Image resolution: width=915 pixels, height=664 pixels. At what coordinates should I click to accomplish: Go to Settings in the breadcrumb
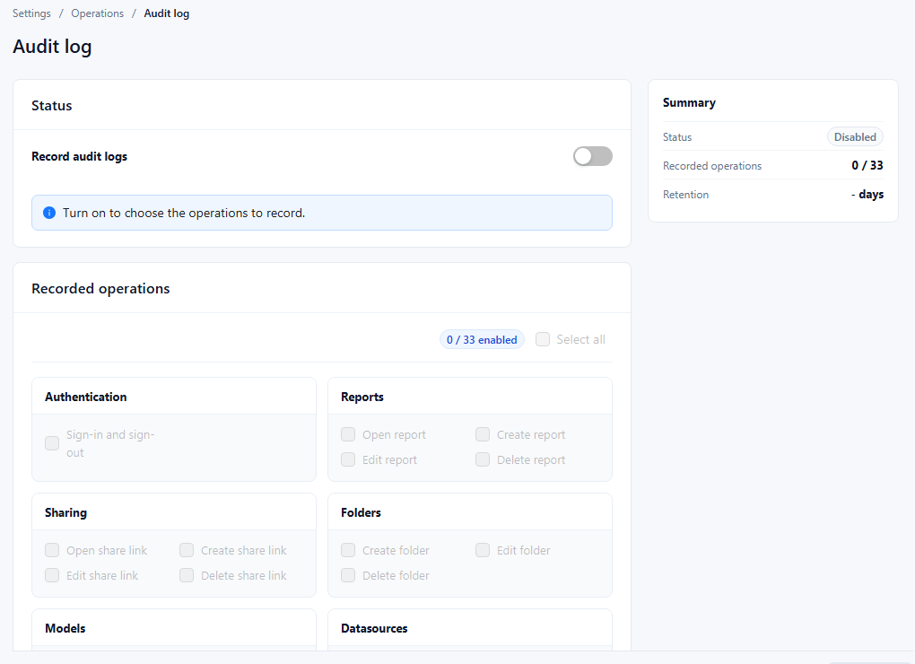(x=31, y=13)
